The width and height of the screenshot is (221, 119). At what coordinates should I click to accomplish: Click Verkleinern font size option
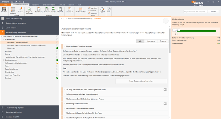[93, 13]
